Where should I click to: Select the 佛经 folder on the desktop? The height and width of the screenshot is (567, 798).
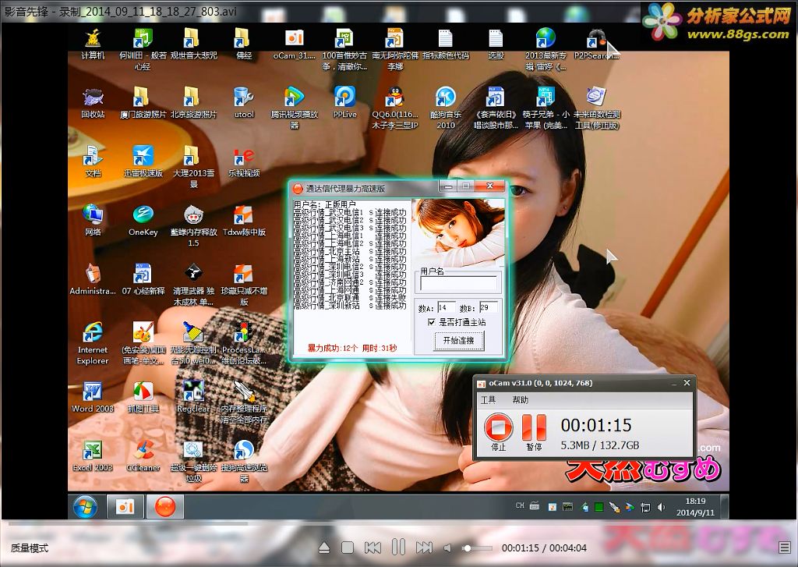pos(244,44)
